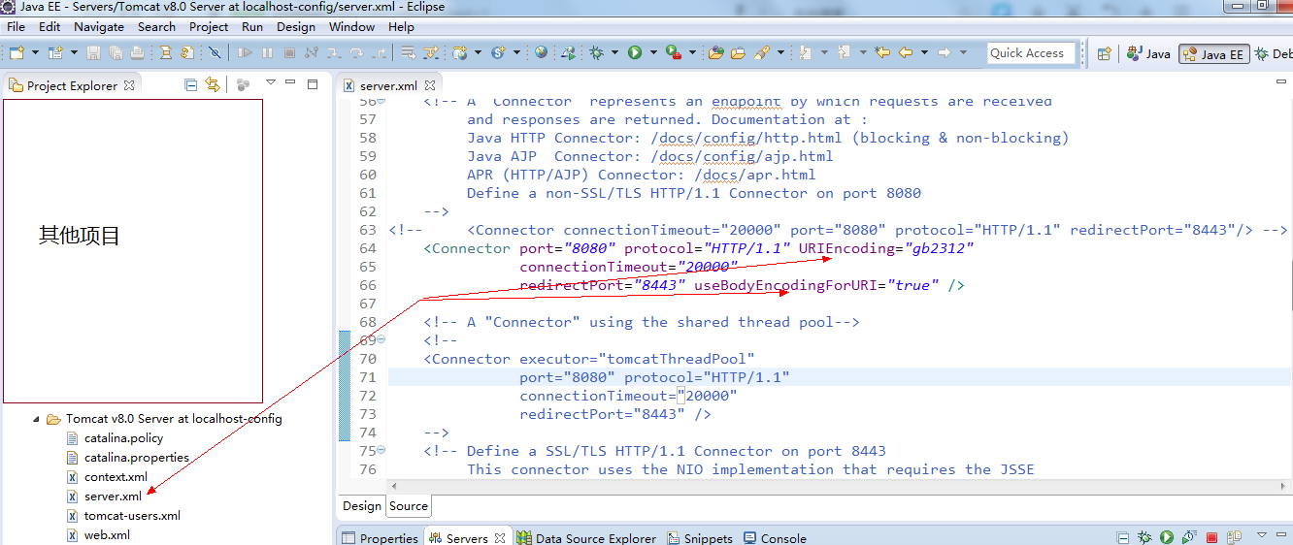Click the Save All icon

click(x=116, y=52)
